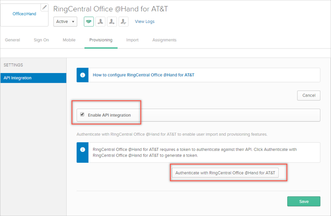The height and width of the screenshot is (216, 331).
Task: Click the pencil edit logo icon
Action: coord(45,7)
